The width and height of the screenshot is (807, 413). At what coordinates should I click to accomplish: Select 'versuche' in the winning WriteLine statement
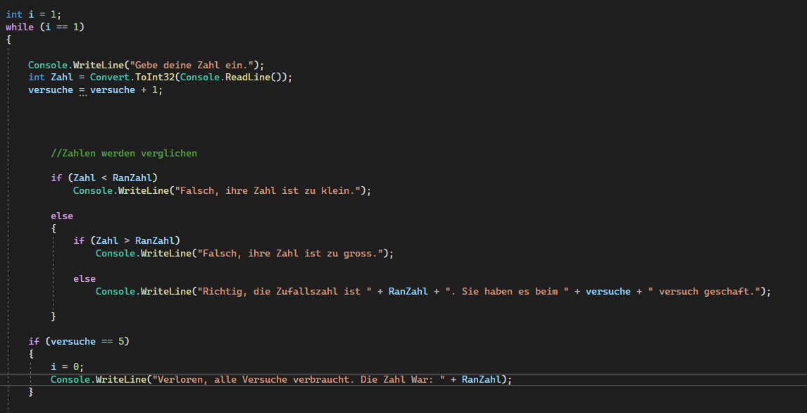(608, 291)
